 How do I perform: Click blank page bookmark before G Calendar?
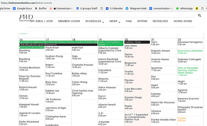[101, 8]
